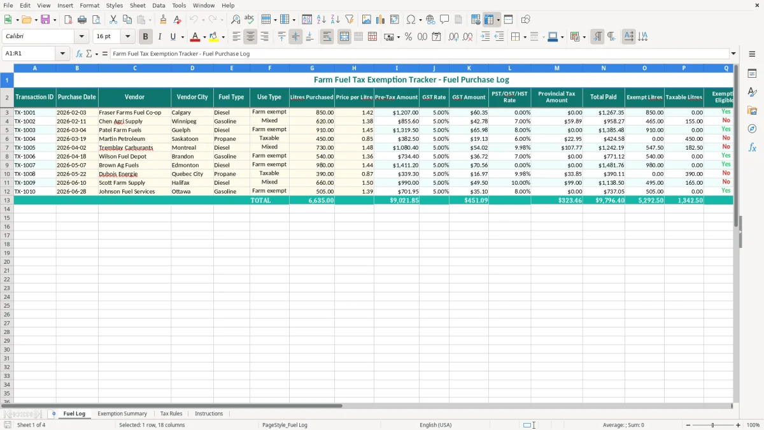
Task: Click the Define Print Area icon
Action: click(476, 20)
